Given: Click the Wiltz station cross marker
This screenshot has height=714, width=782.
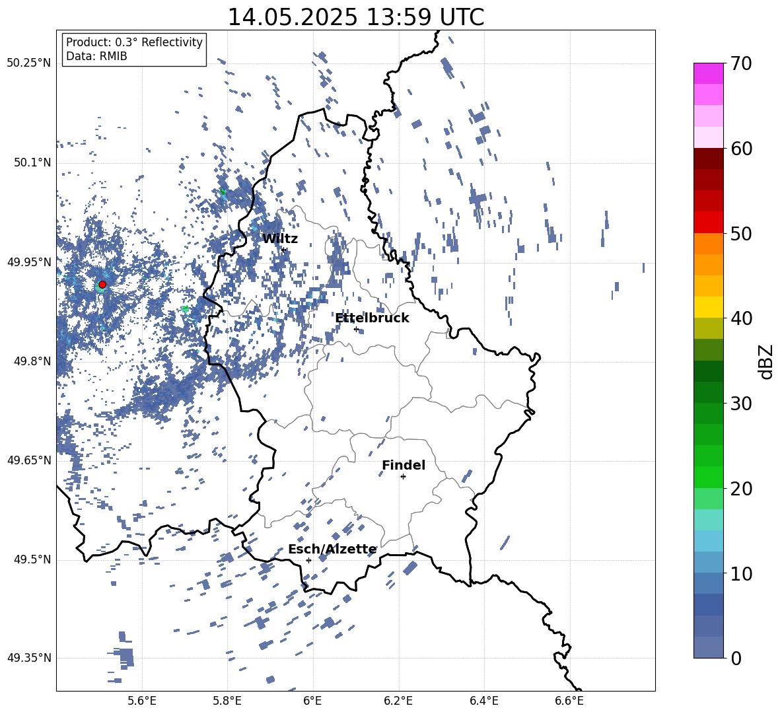Looking at the screenshot, I should pos(284,250).
